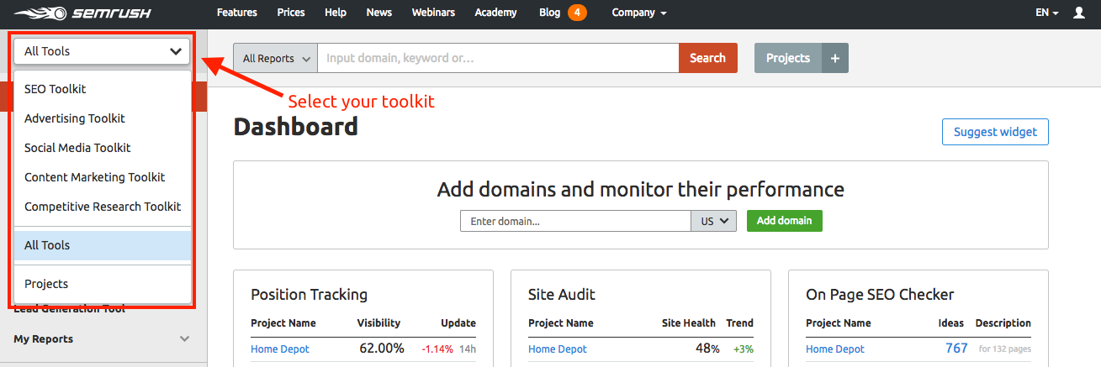
Task: Expand the Company menu
Action: click(x=639, y=13)
